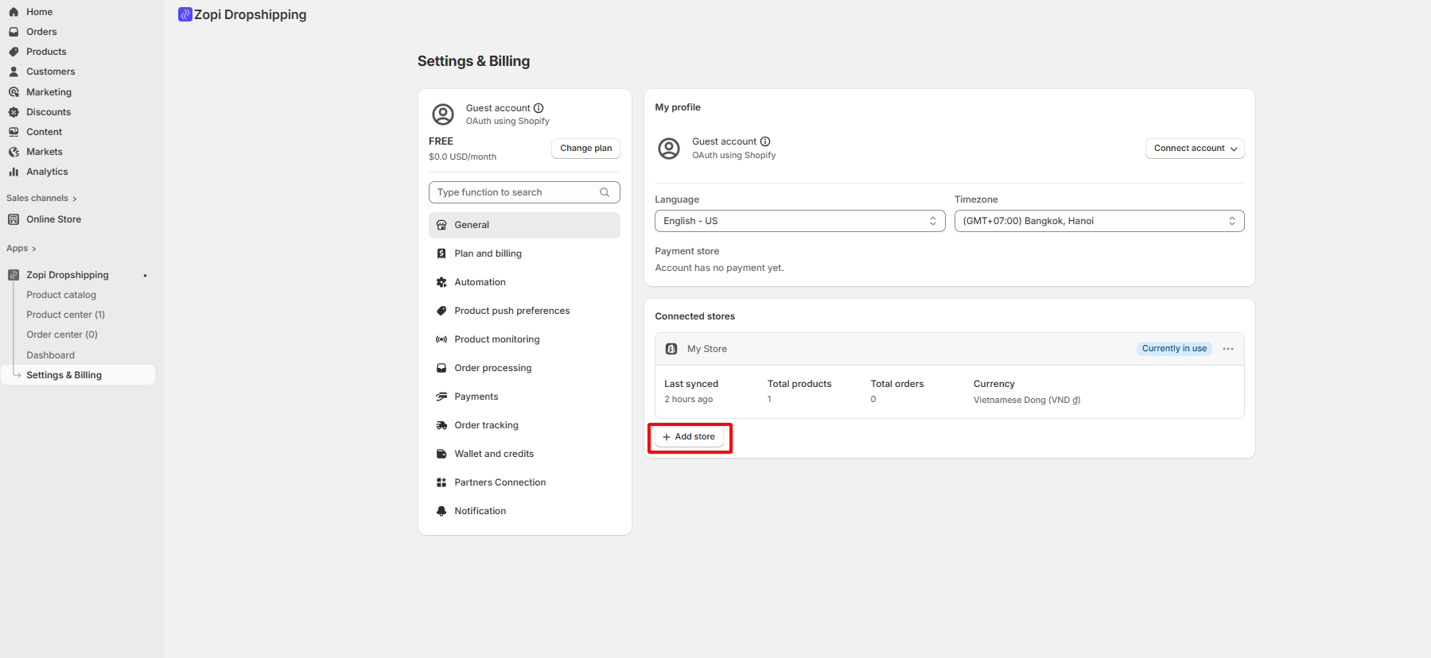1431x658 pixels.
Task: Click the info icon beside Guest account in My profile
Action: [x=765, y=141]
